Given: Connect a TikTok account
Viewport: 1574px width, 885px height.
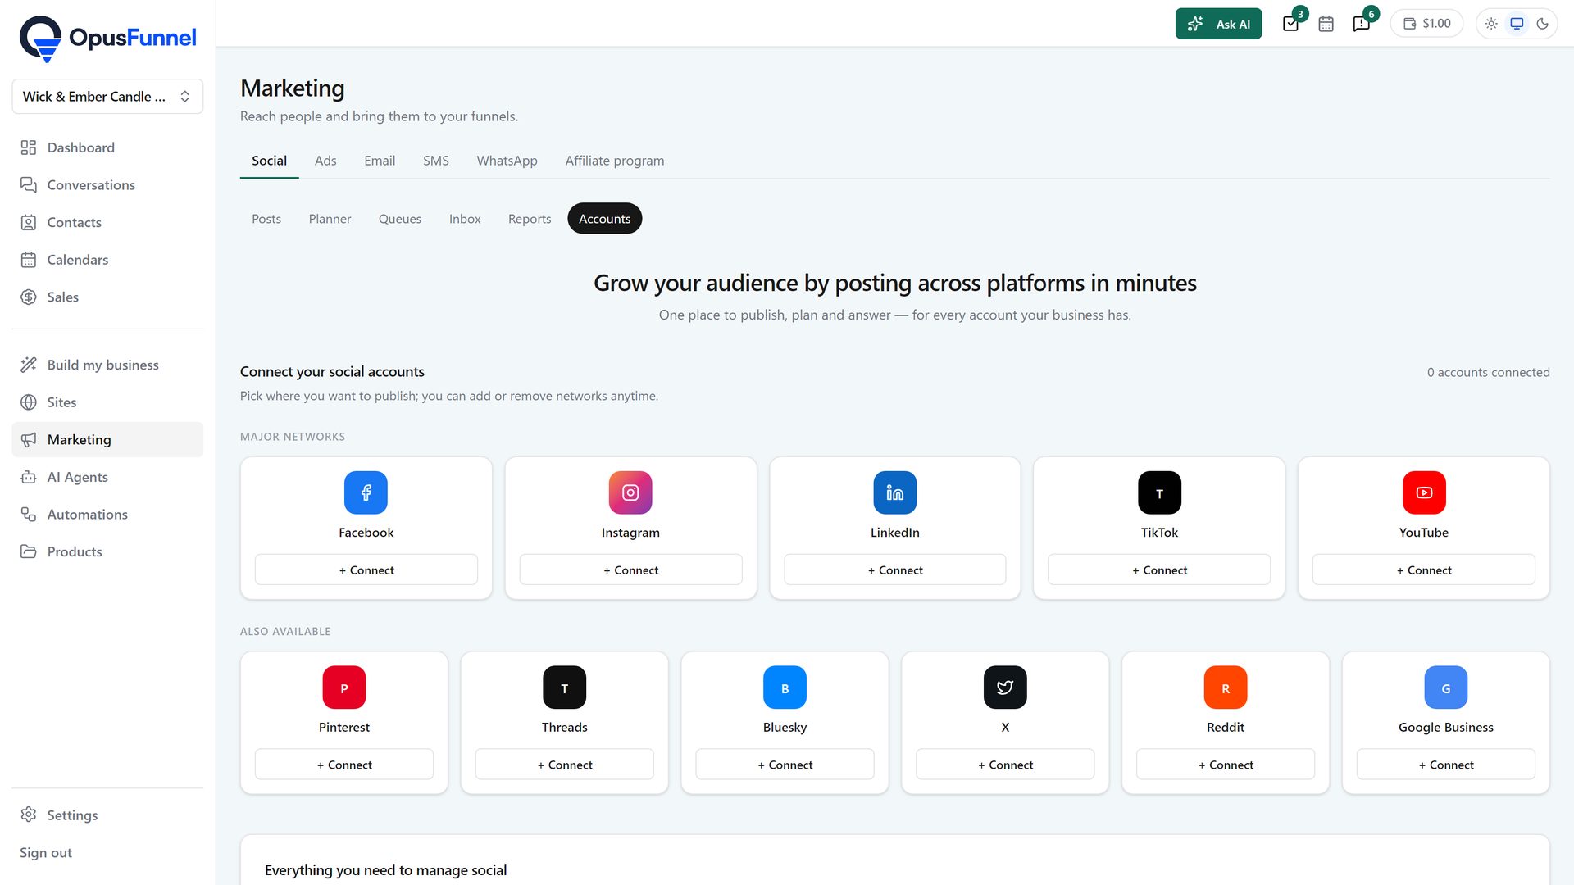Looking at the screenshot, I should 1159,570.
